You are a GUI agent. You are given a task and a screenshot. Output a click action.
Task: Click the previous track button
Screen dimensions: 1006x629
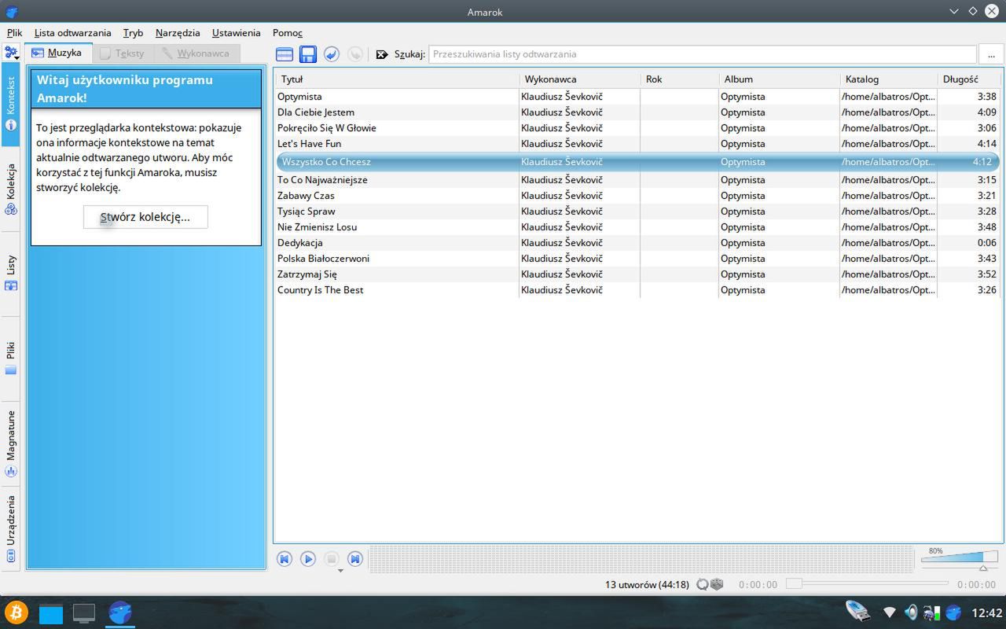click(285, 559)
